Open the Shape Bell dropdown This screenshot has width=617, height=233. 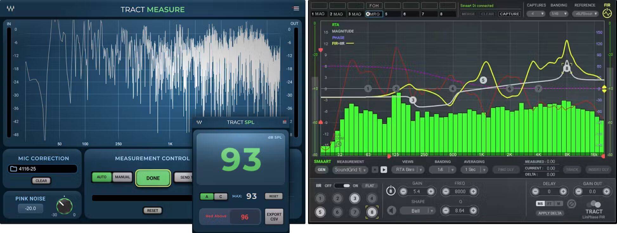tap(419, 211)
